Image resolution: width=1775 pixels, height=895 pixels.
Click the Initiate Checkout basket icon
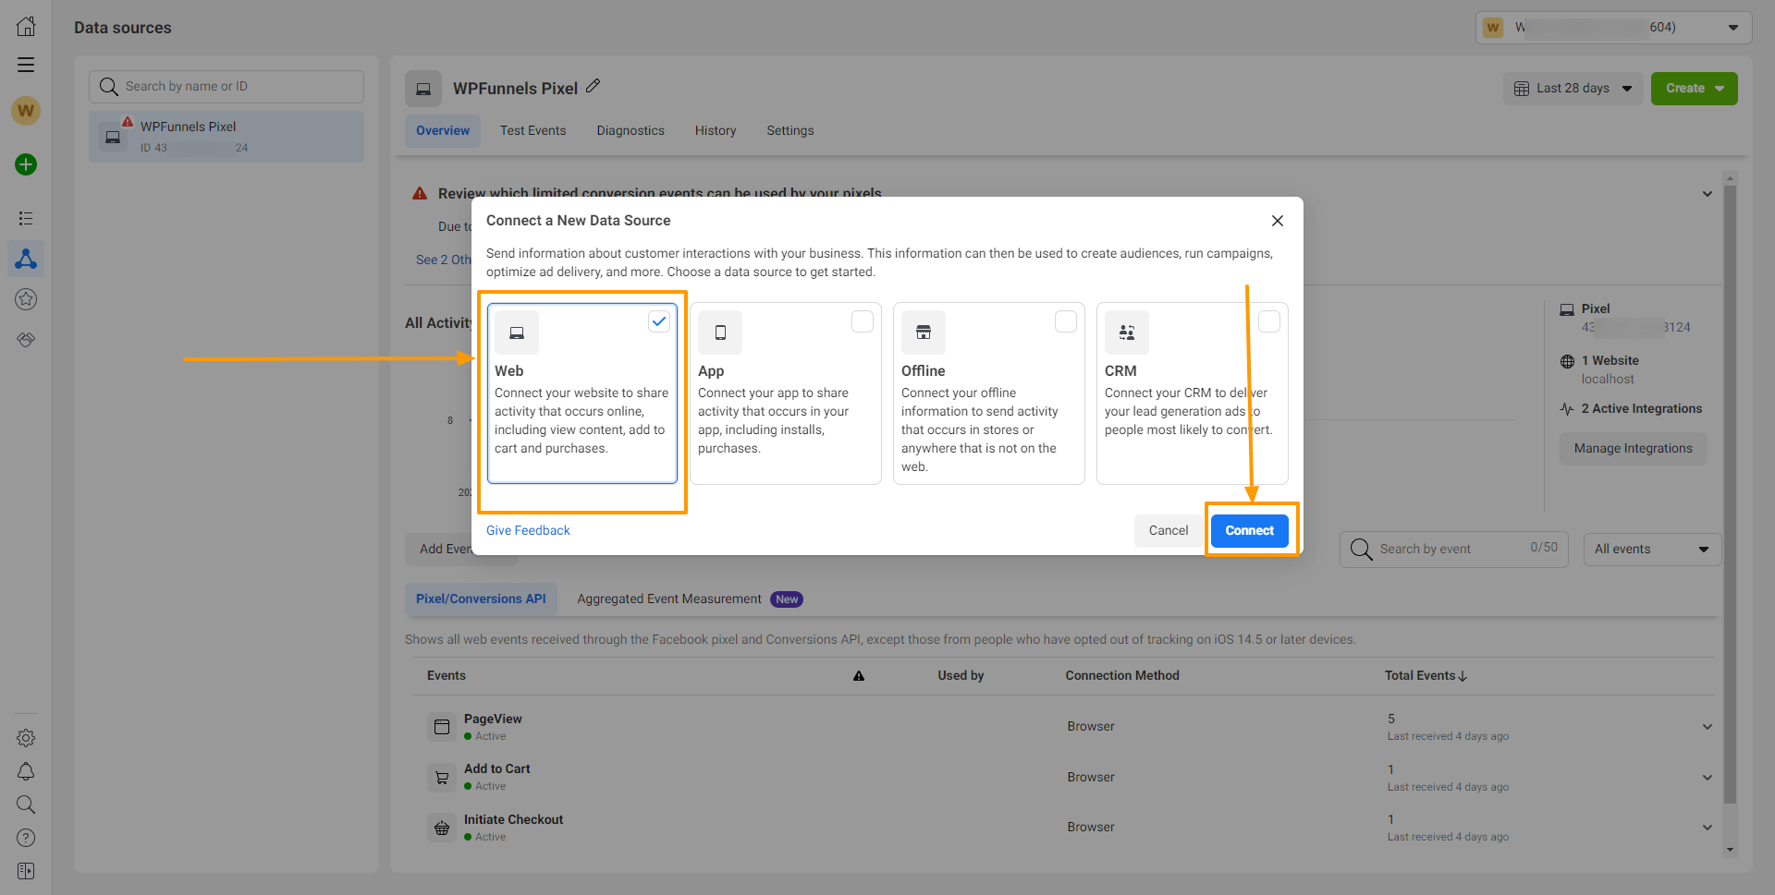click(442, 828)
